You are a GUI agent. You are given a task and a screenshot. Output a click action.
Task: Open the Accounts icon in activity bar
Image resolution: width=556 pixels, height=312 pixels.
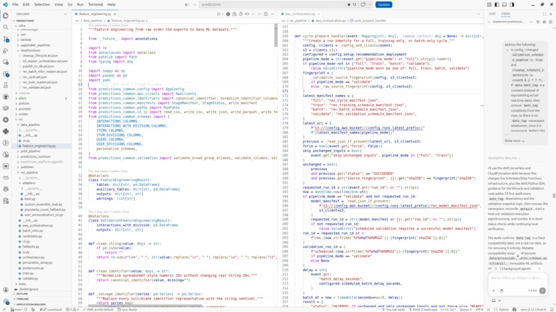pos(6,290)
